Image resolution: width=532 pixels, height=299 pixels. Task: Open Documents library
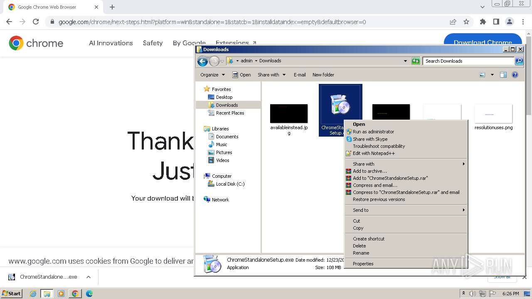(x=227, y=137)
